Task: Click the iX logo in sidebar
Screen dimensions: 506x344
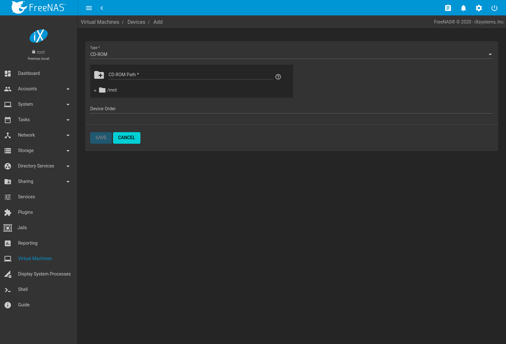Action: pos(39,36)
